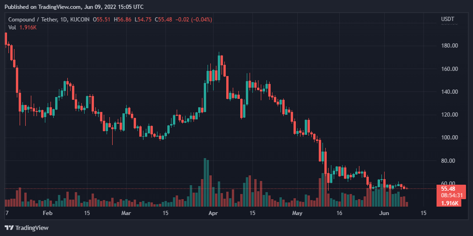
Task: Click the Feb date axis label
Action: (48, 213)
